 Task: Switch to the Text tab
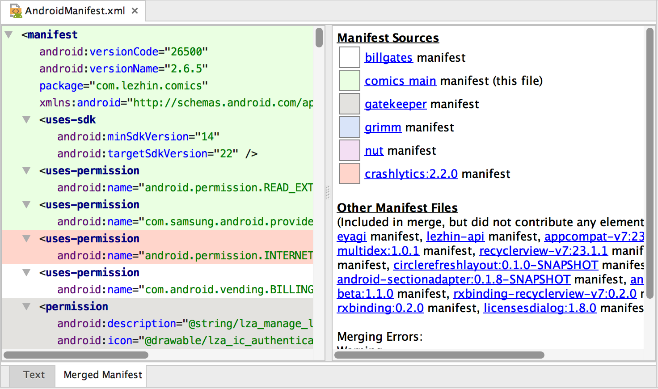pos(34,375)
